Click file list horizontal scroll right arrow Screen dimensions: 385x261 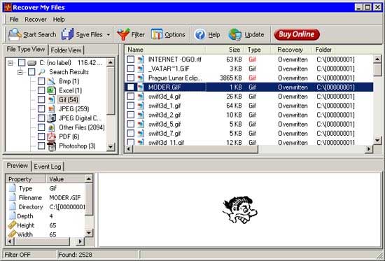point(368,149)
